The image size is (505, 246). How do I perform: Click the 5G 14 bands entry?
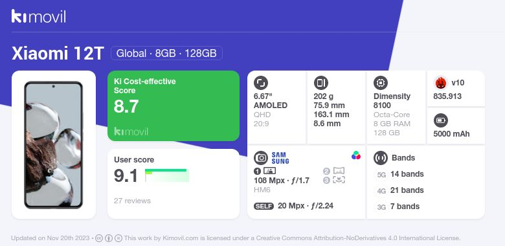(x=400, y=174)
